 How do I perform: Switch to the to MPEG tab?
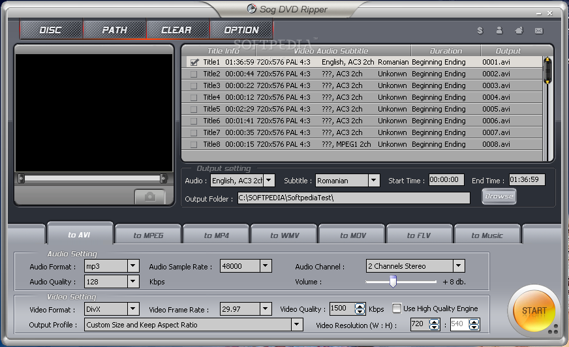click(148, 235)
